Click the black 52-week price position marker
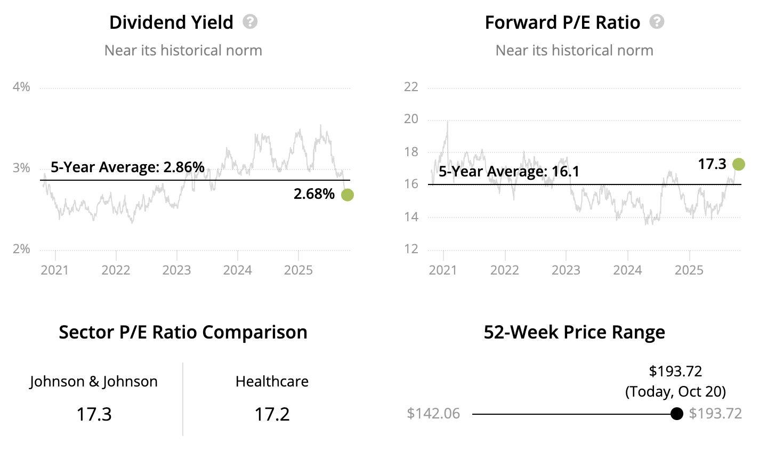The image size is (759, 451). [x=676, y=414]
